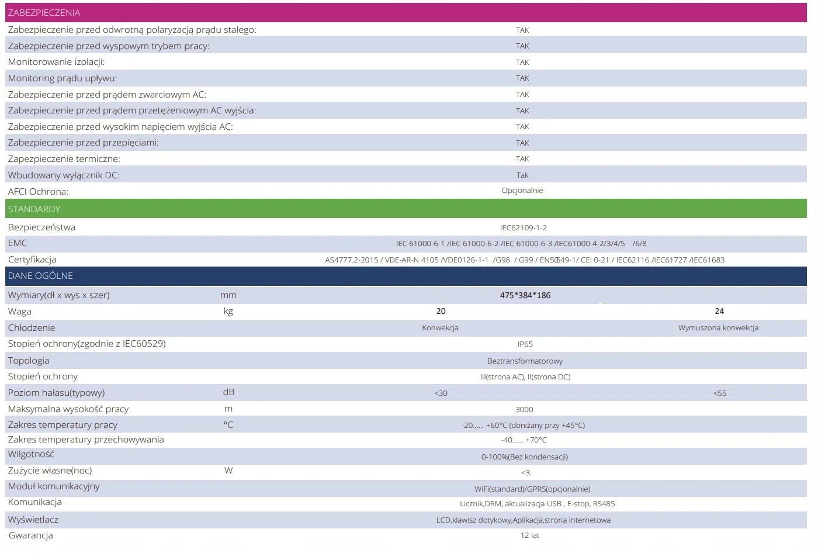This screenshot has width=818, height=553.
Task: Click TAK in the 'prądem zwarciowym AC' row
Action: (522, 95)
